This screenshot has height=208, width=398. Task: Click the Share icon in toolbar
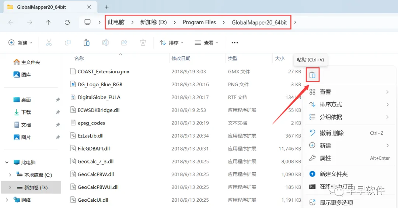(124, 43)
